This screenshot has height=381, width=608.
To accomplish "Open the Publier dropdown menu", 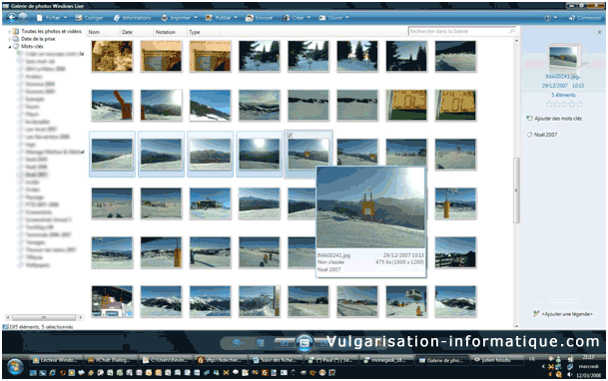I will 222,18.
